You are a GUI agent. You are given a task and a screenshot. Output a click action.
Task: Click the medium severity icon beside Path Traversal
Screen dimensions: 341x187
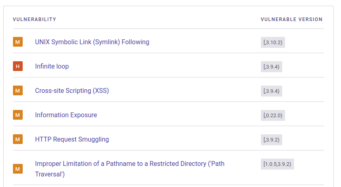18,169
